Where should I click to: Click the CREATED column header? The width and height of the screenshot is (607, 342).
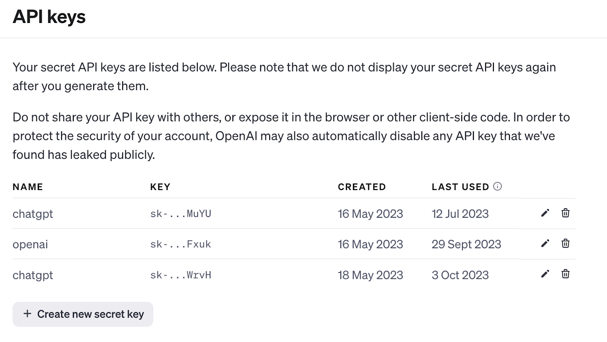tap(362, 187)
